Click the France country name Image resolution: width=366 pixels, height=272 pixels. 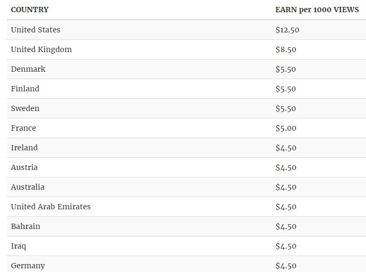pyautogui.click(x=23, y=128)
